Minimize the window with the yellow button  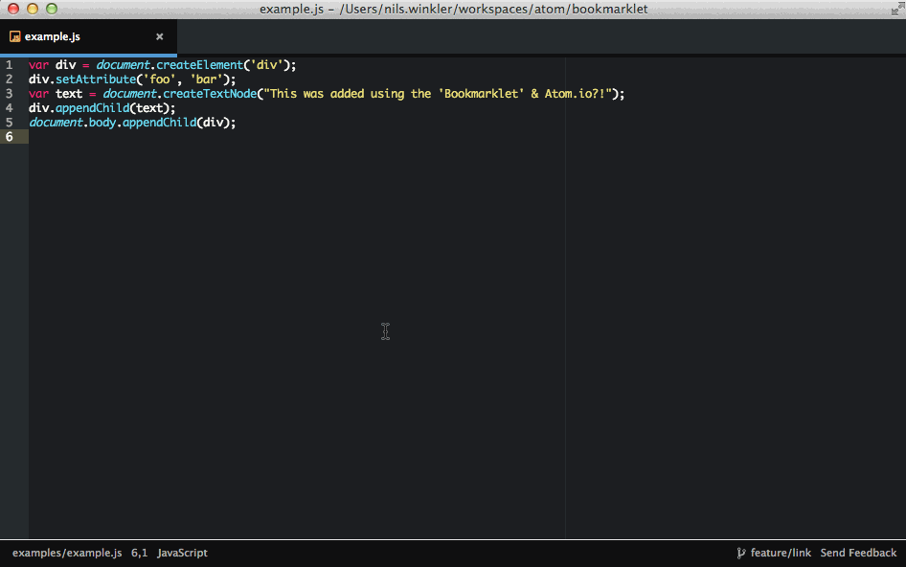(x=33, y=9)
